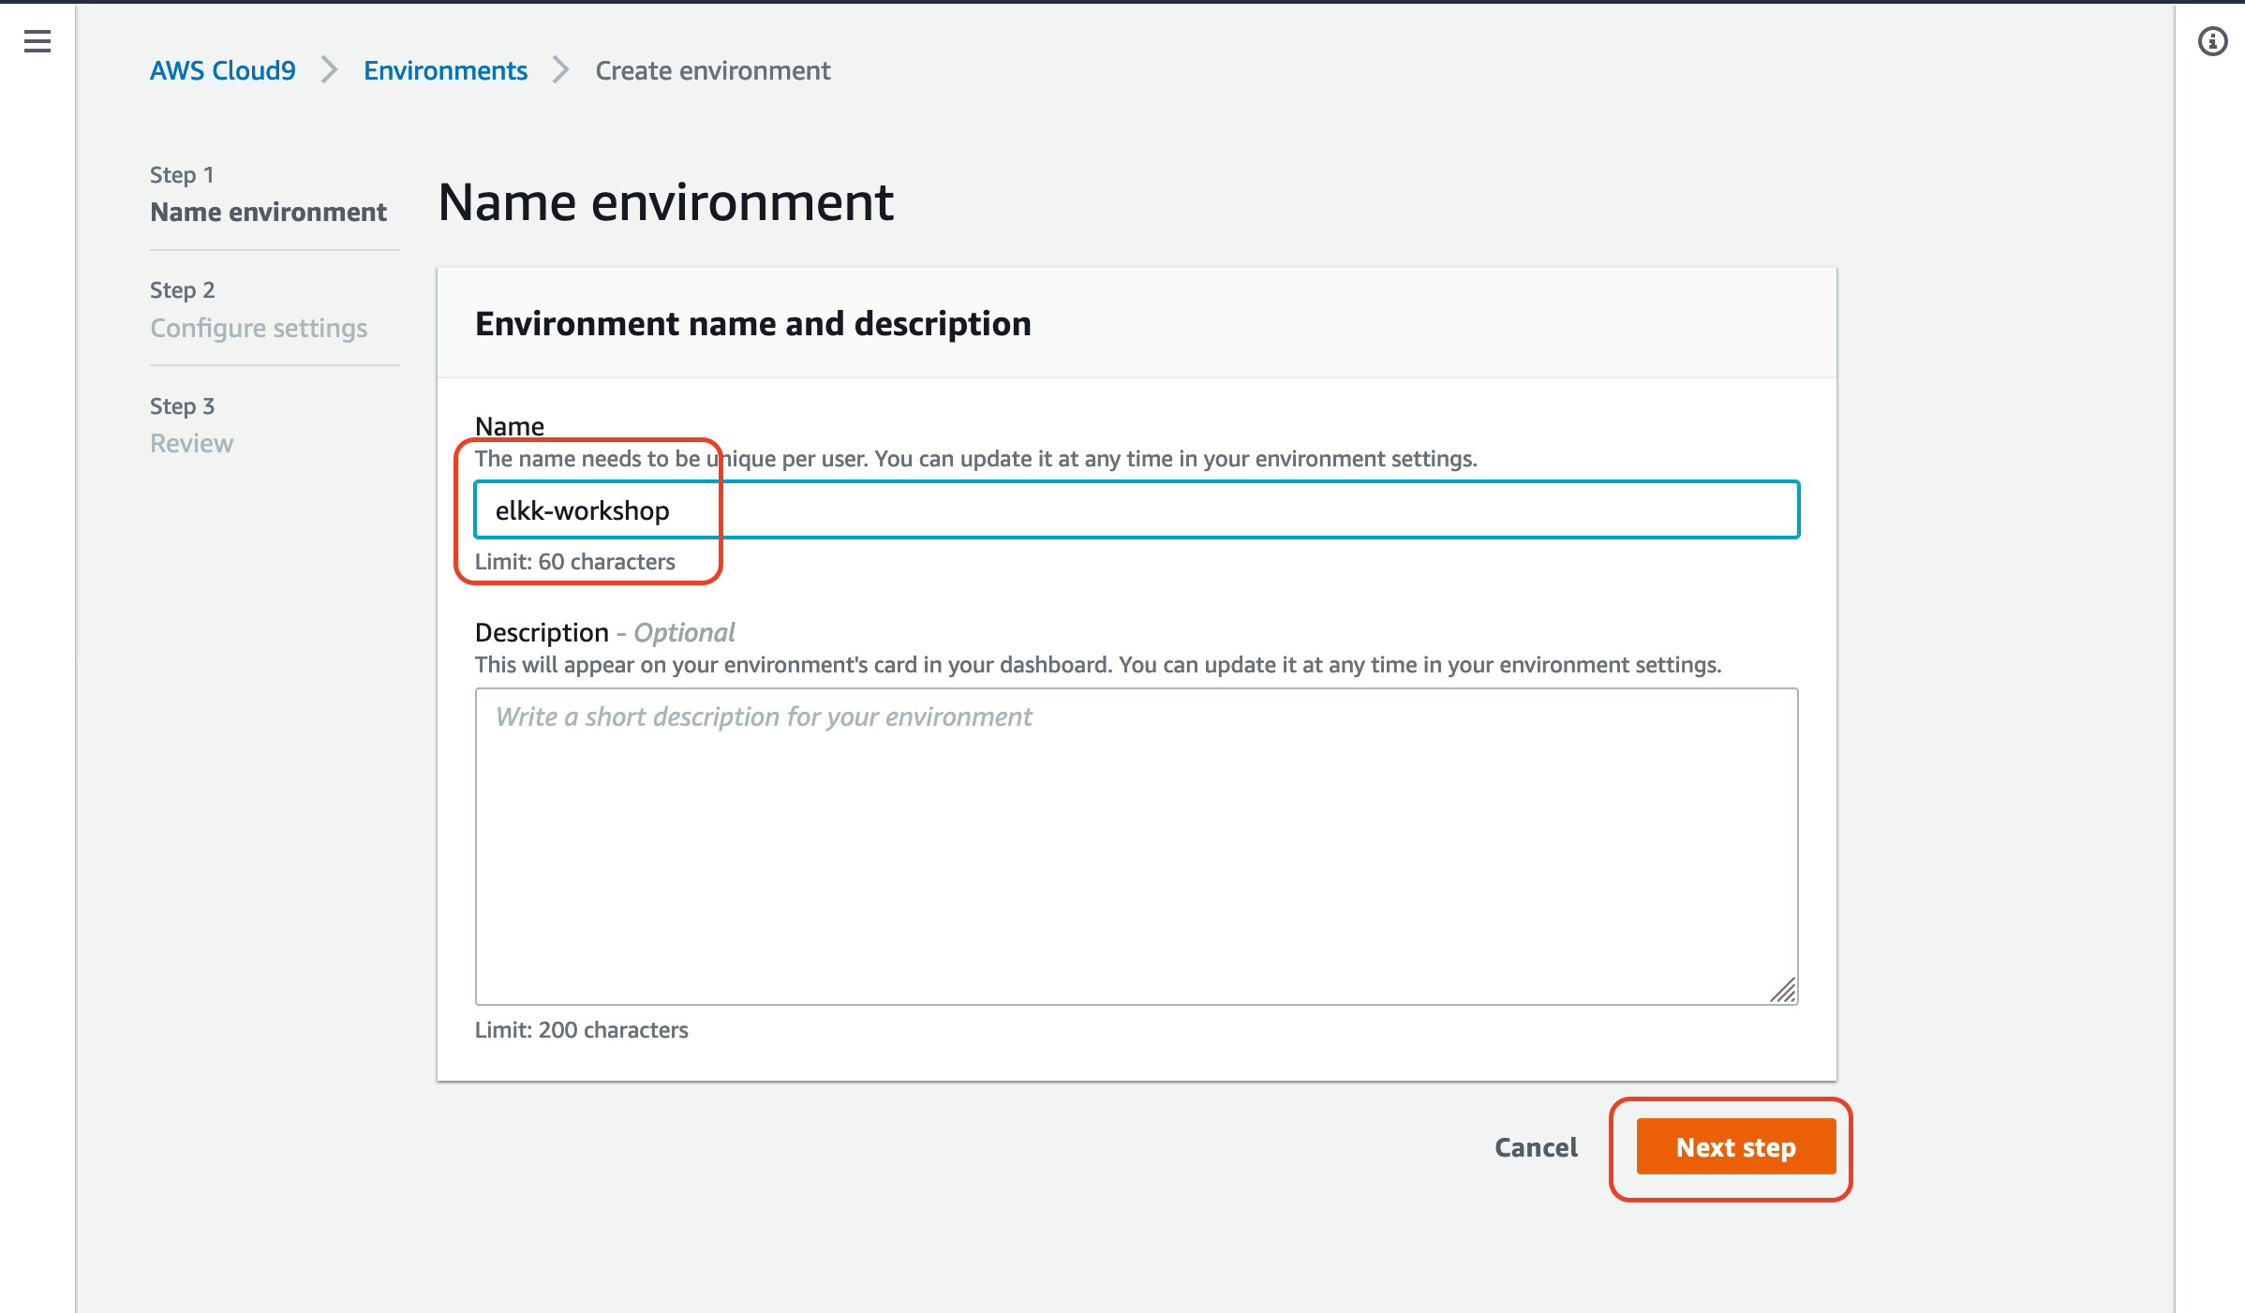
Task: Click the Name environment page heading
Action: [666, 201]
